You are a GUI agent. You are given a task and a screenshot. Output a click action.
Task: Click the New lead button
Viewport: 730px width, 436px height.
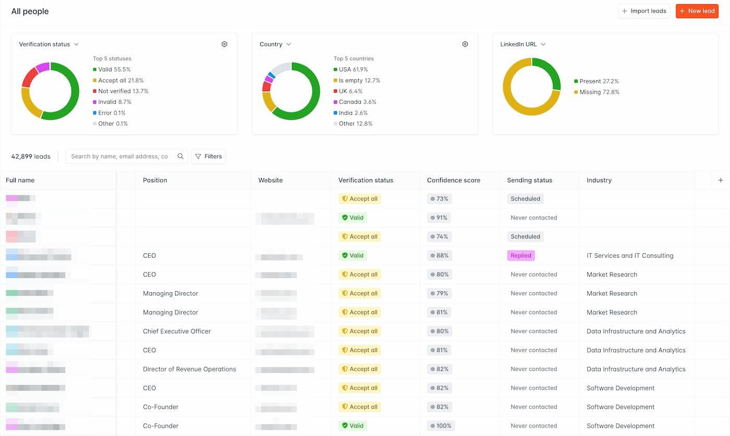pos(697,11)
